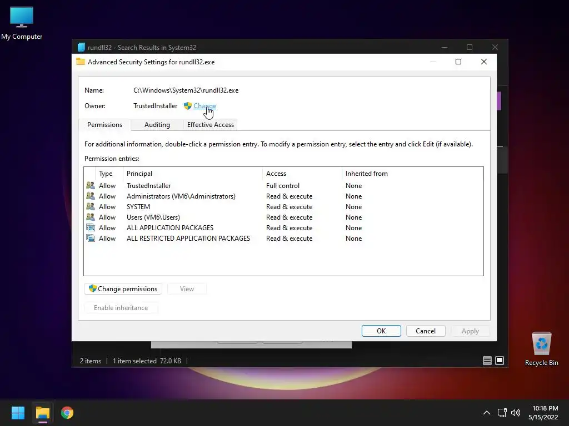Click the user group icon for Users row
569x426 pixels.
(x=91, y=217)
